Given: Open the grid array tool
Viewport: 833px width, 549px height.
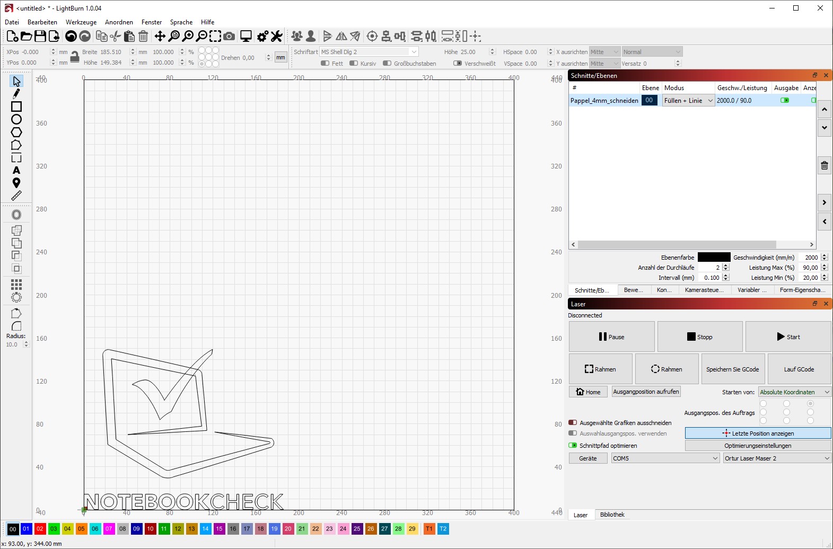Looking at the screenshot, I should click(x=16, y=285).
